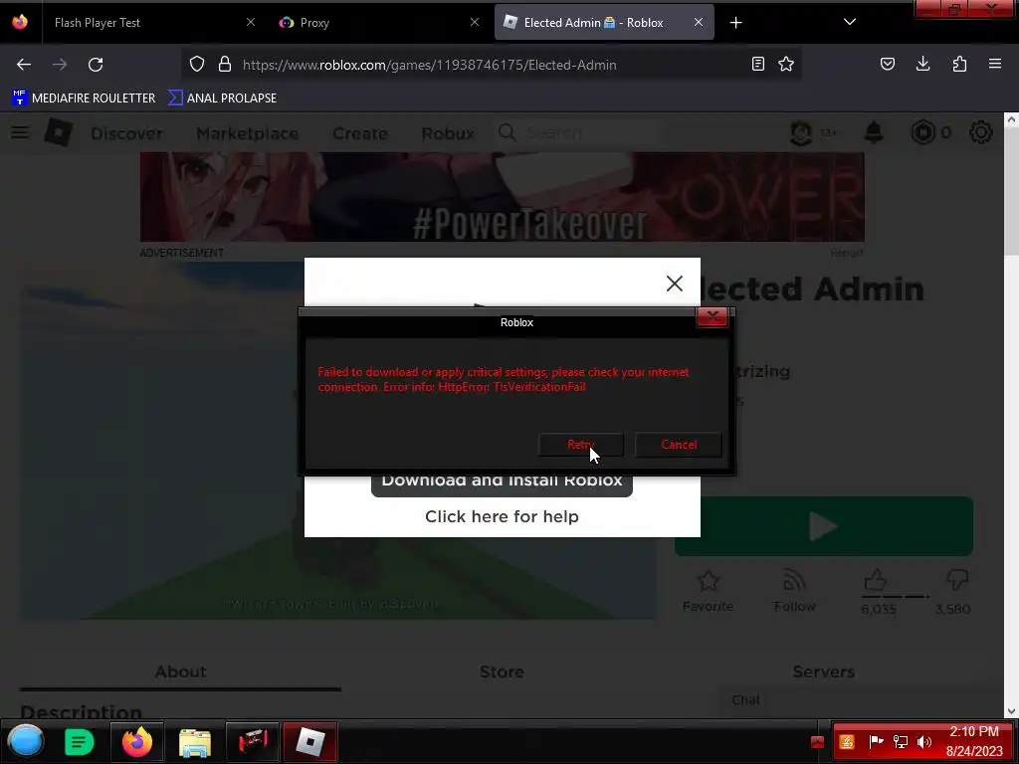Open Firefox from the taskbar
This screenshot has height=764, width=1019.
[x=137, y=742]
